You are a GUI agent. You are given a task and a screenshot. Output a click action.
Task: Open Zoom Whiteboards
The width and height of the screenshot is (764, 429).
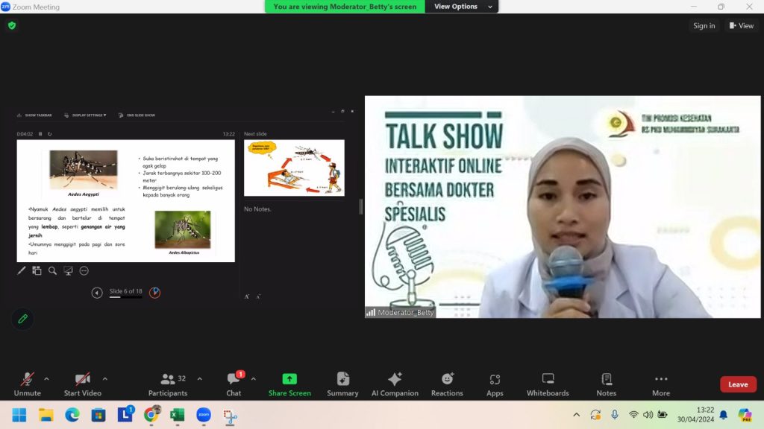coord(548,384)
